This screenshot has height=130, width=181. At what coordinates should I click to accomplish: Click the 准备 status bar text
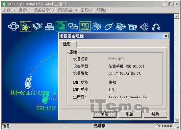click(6, 126)
